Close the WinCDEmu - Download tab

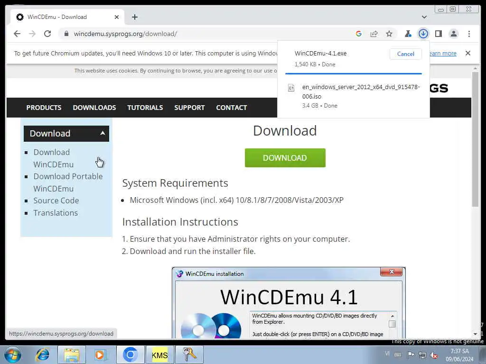tap(117, 17)
